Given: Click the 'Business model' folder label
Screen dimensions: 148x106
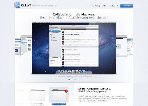Looking at the screenshot, I should click(37, 104).
